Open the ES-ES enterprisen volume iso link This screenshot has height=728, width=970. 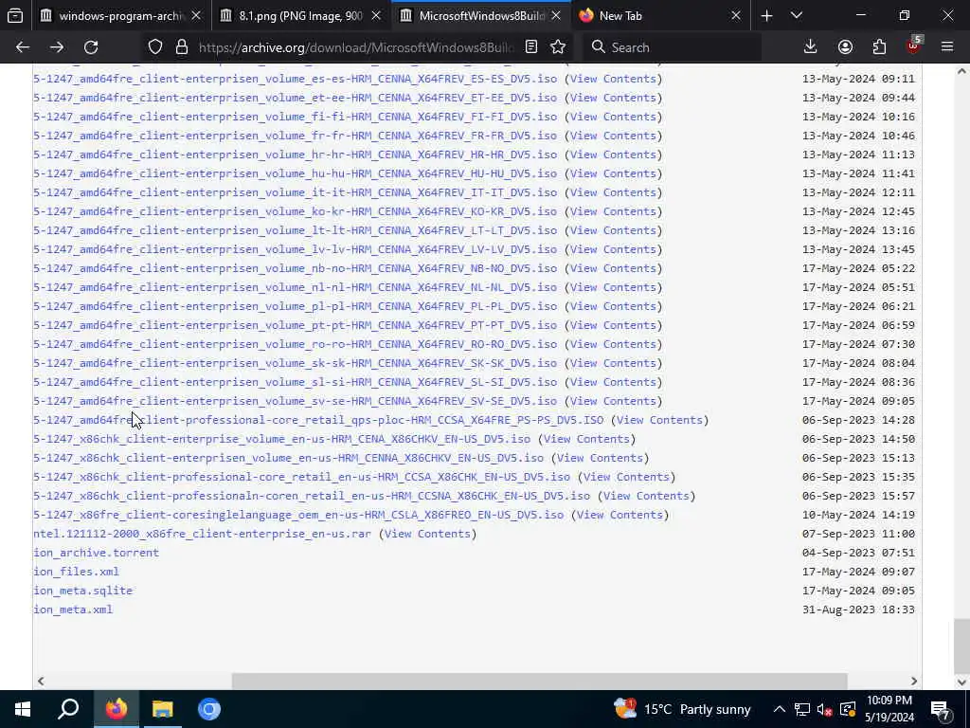click(296, 79)
